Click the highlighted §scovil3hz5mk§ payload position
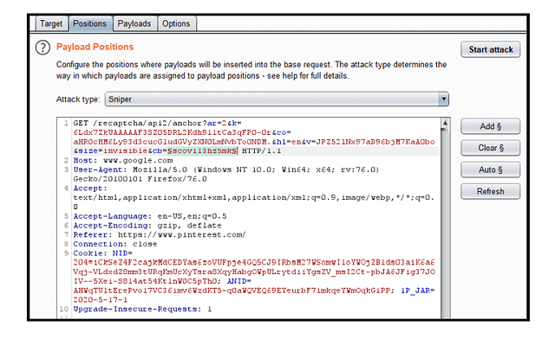This screenshot has width=555, height=339. tap(202, 150)
